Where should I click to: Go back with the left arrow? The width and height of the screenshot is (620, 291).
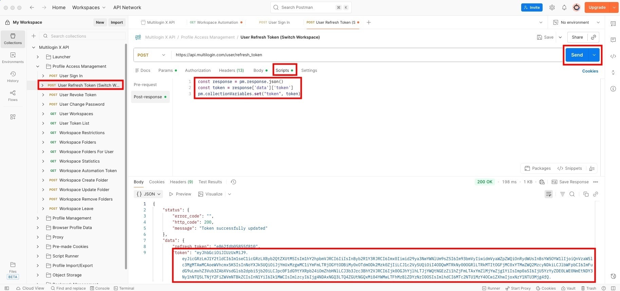pos(32,7)
